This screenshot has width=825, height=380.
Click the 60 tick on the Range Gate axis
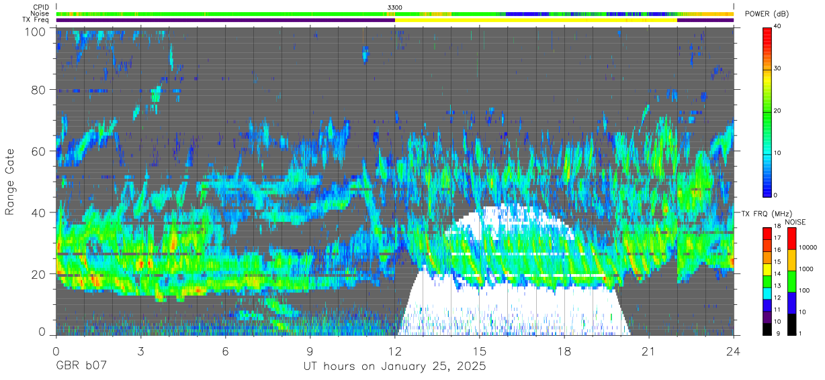(x=39, y=151)
